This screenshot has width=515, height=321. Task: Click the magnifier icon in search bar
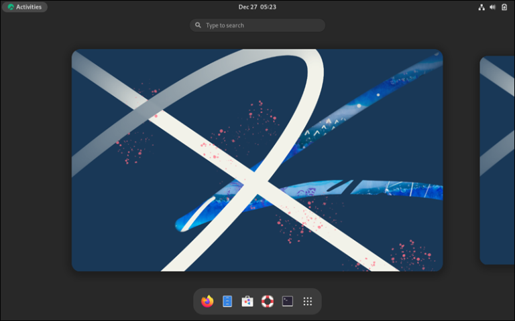(198, 25)
